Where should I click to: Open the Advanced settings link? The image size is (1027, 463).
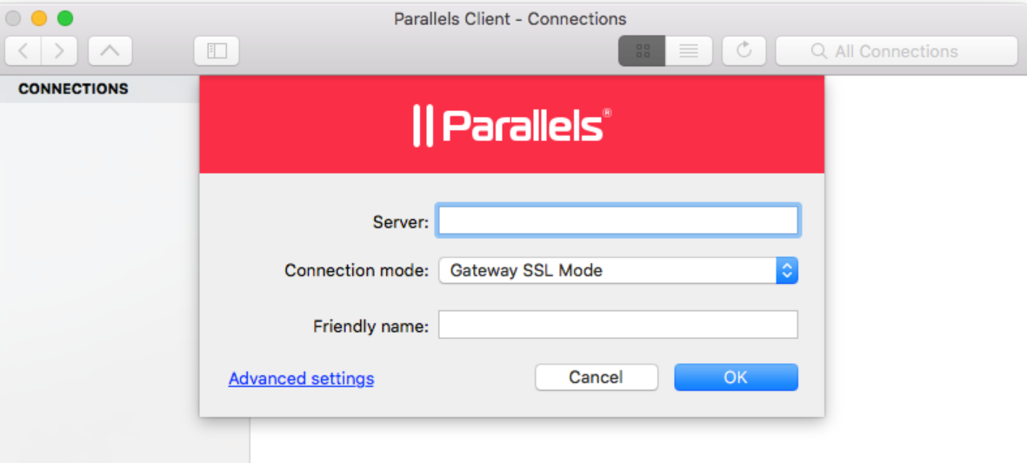301,378
